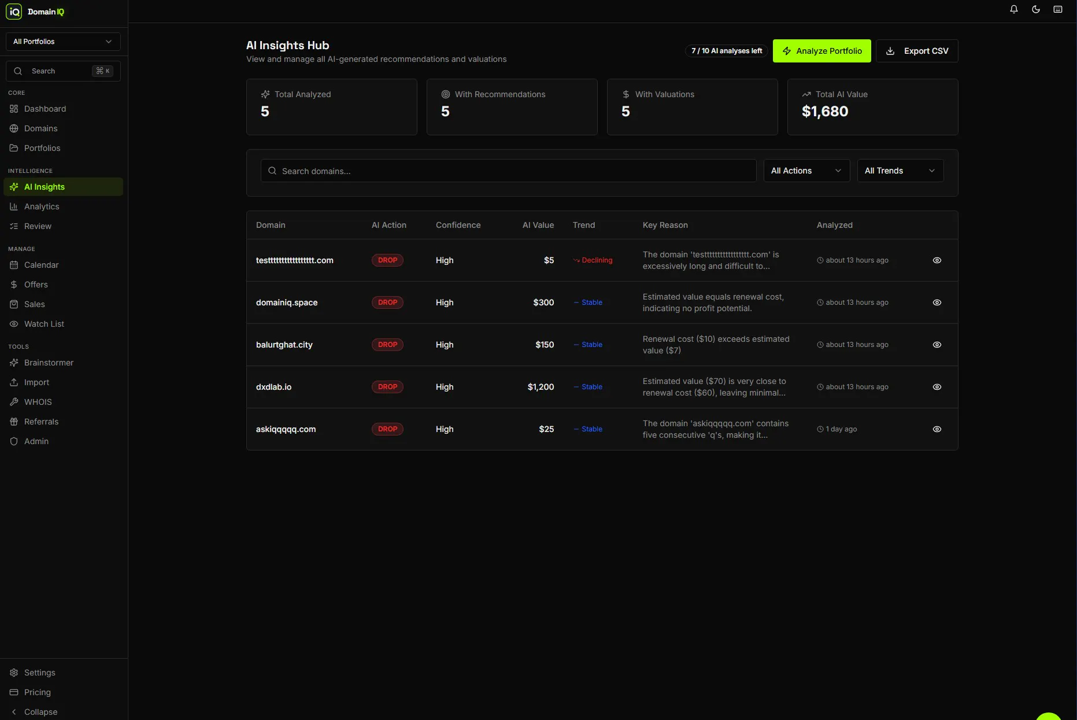The height and width of the screenshot is (720, 1077).
Task: Click balurtghat.city domain name
Action: pyautogui.click(x=284, y=345)
